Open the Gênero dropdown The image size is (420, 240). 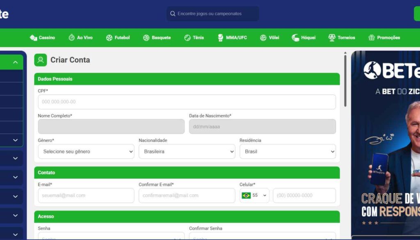point(86,151)
